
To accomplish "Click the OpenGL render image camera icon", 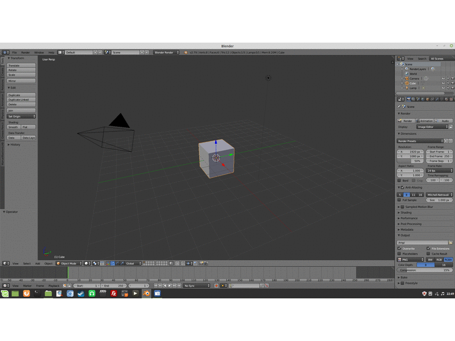I will pyautogui.click(x=201, y=263).
